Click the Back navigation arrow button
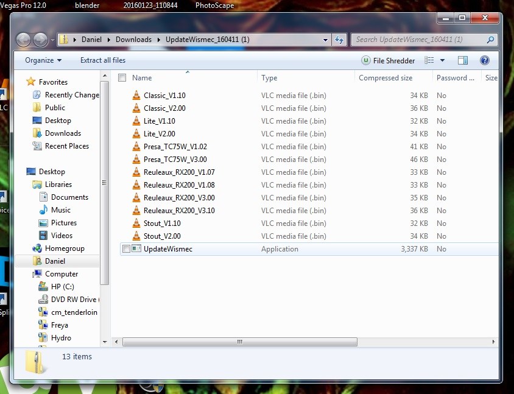This screenshot has width=514, height=394. 23,40
